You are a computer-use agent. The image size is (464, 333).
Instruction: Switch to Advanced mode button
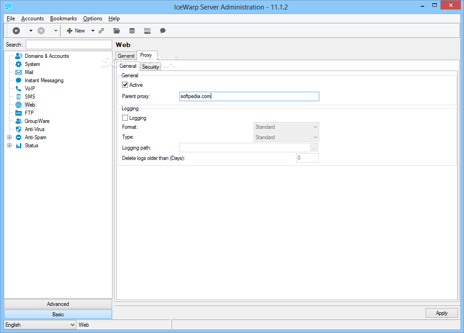coord(58,304)
